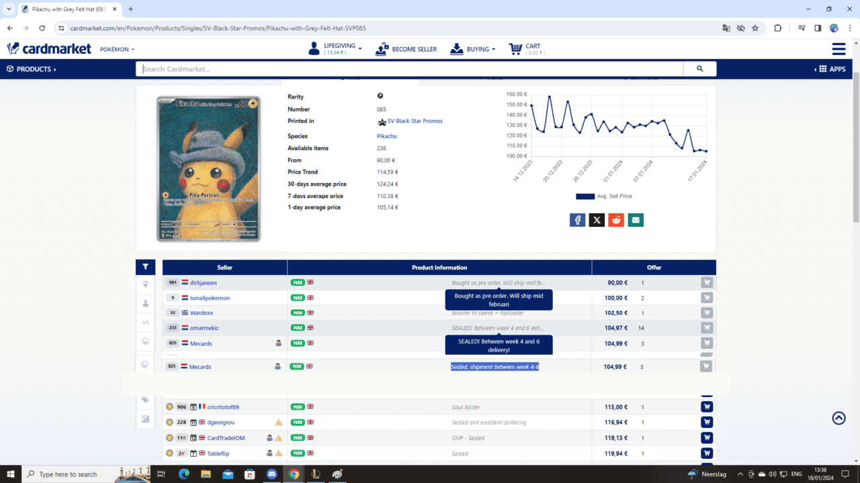This screenshot has height=483, width=860.
Task: Add dgeorgiou's 116,94 € offer to cart
Action: [707, 423]
